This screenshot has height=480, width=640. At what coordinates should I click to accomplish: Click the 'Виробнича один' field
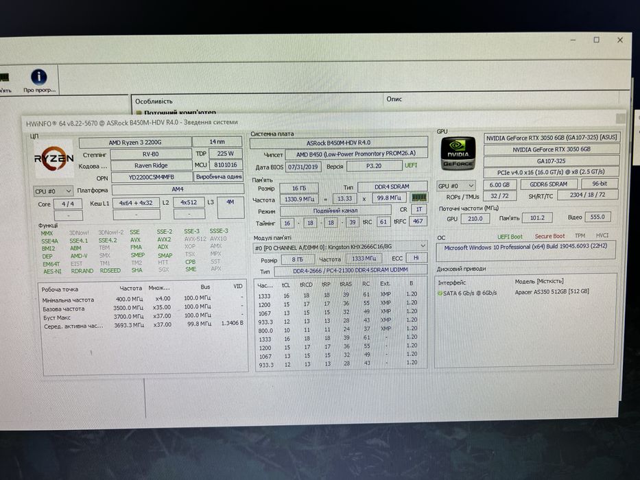click(218, 176)
